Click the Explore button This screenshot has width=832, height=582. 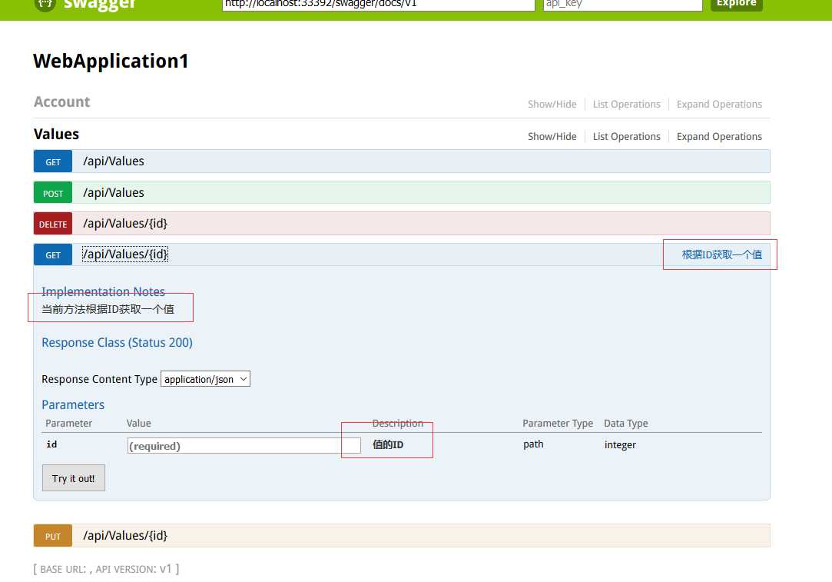coord(736,5)
